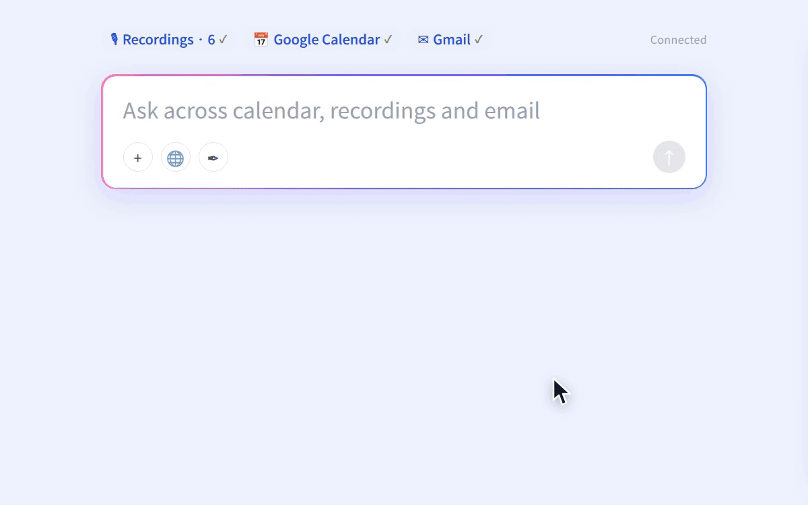Toggle the checkmark next to Google Calendar
The image size is (808, 505).
pyautogui.click(x=388, y=40)
